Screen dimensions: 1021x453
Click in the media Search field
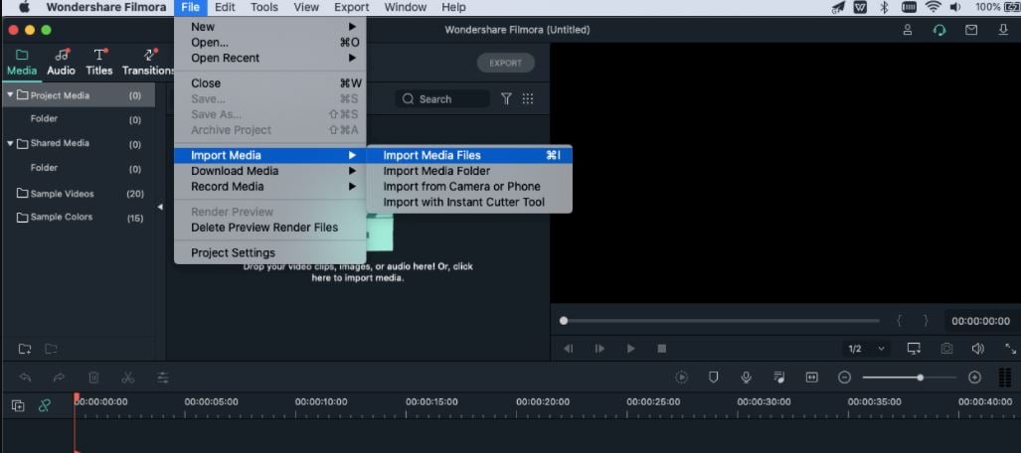pos(442,99)
